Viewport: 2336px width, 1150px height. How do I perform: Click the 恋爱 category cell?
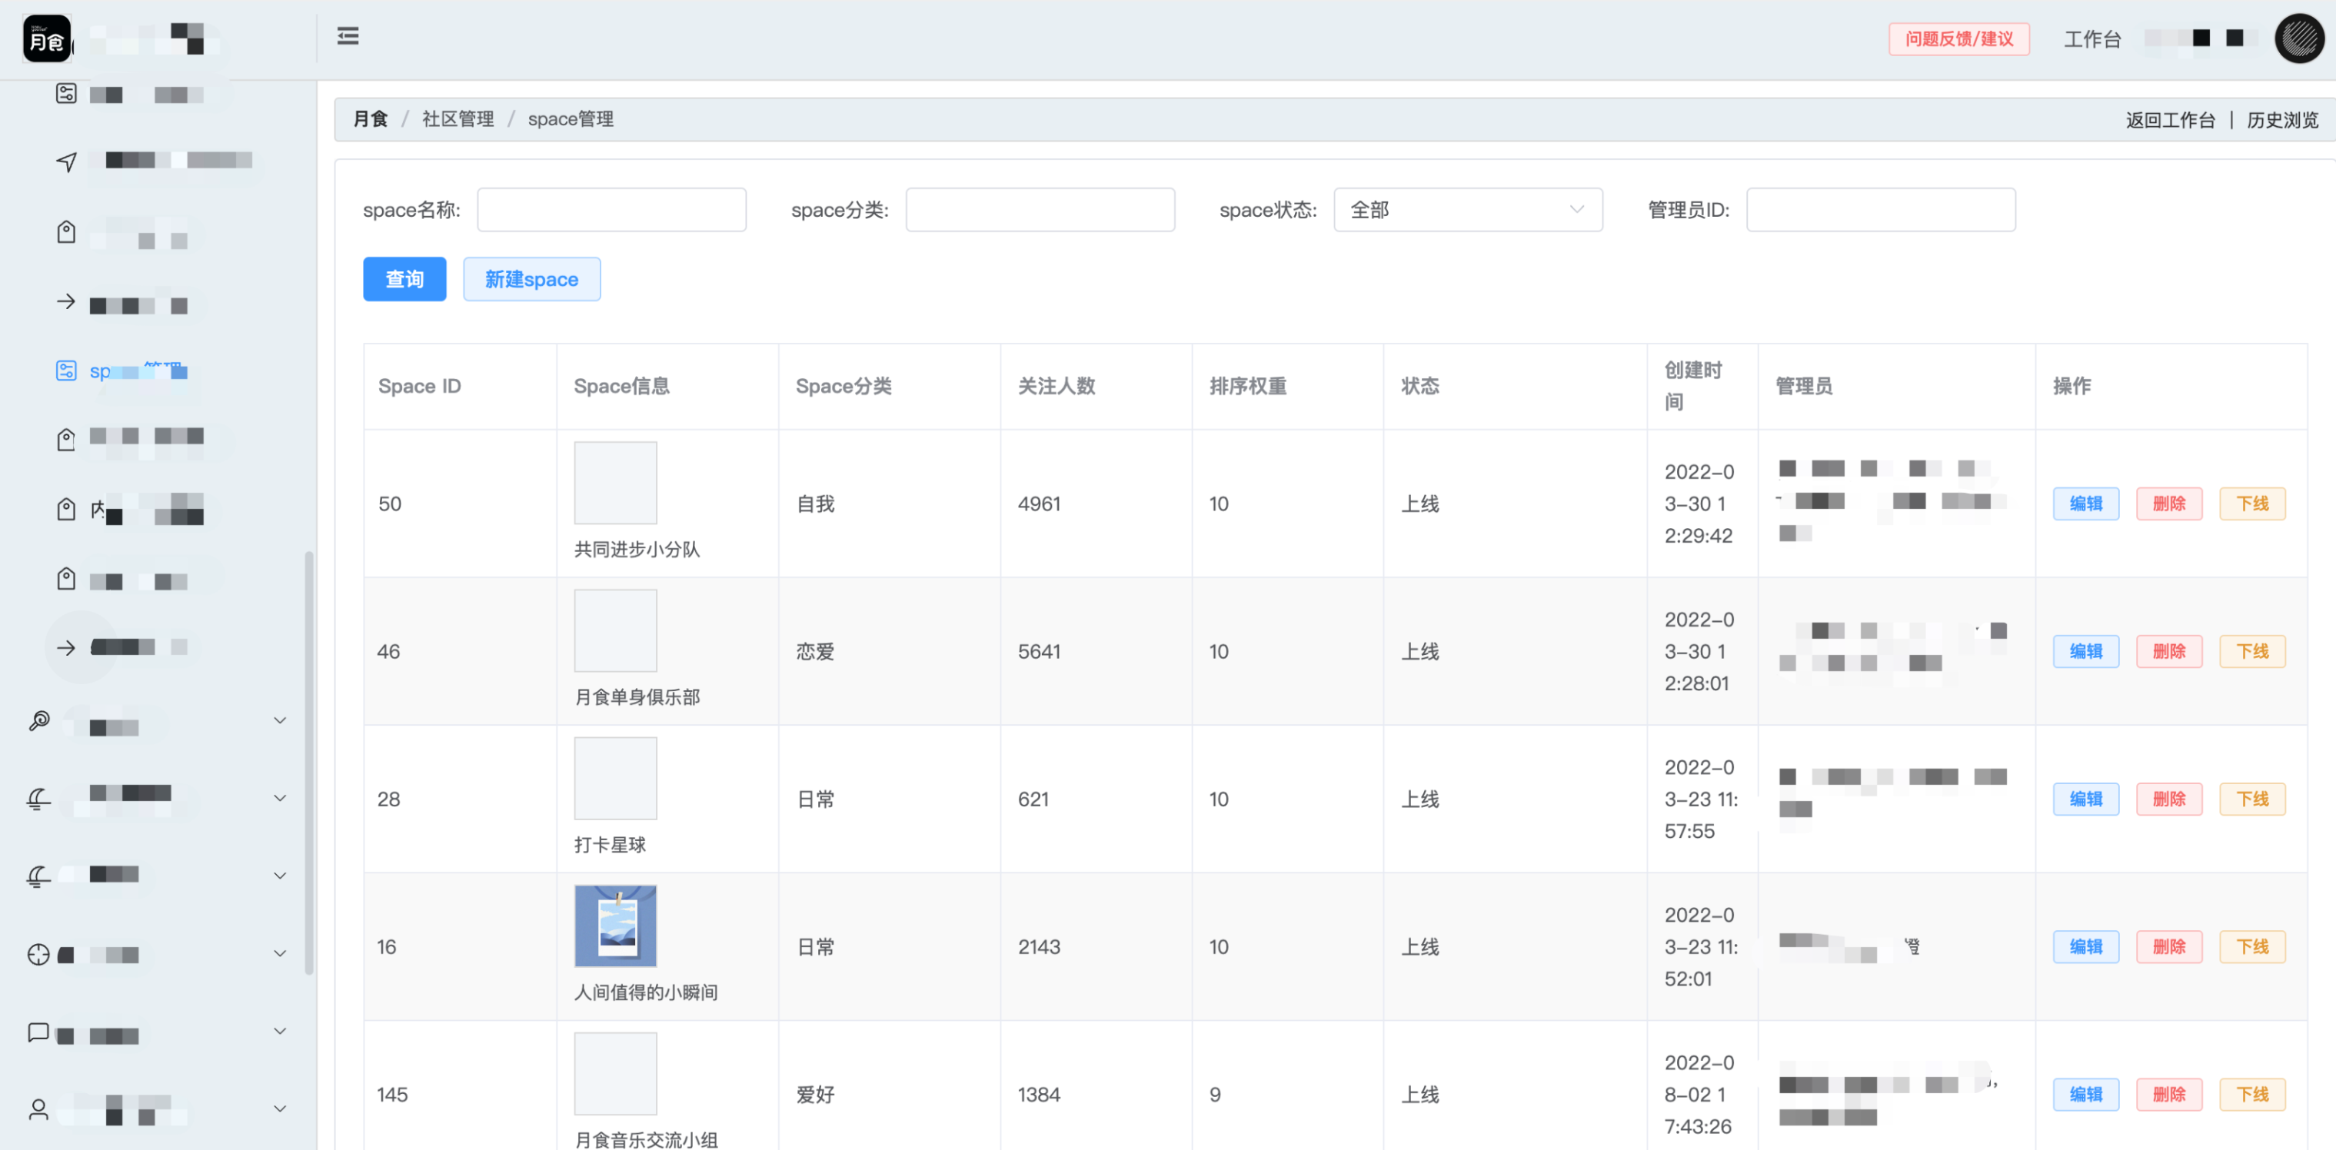[815, 652]
